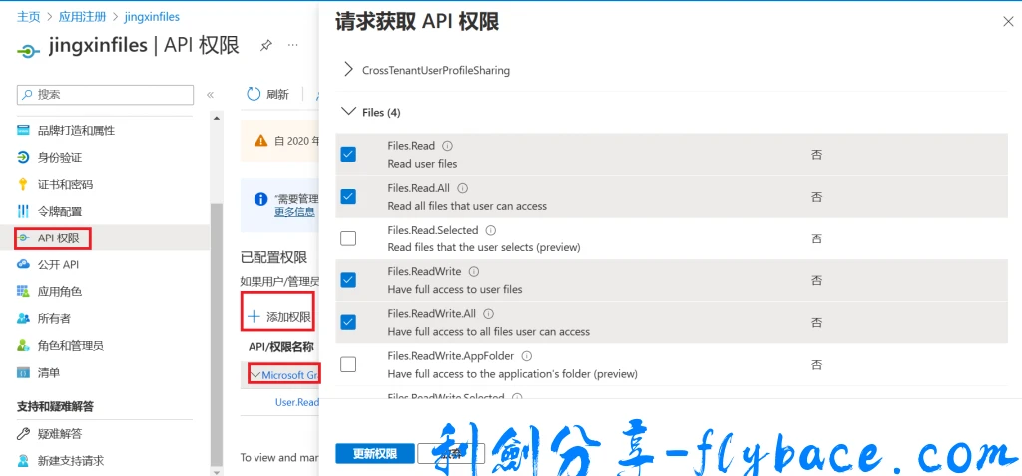
Task: Show info tooltip for Files.ReadWrite.All
Action: tap(489, 313)
